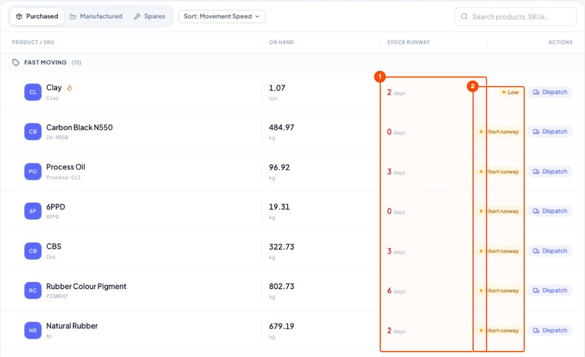Collapse the Fast Moving group header
The height and width of the screenshot is (357, 585).
[292, 63]
